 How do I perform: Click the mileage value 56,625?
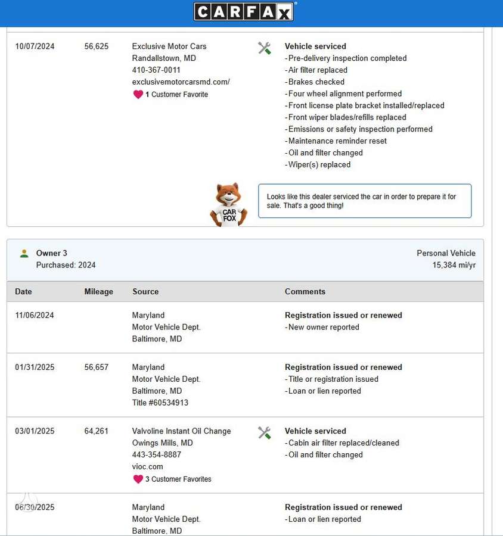(x=96, y=46)
